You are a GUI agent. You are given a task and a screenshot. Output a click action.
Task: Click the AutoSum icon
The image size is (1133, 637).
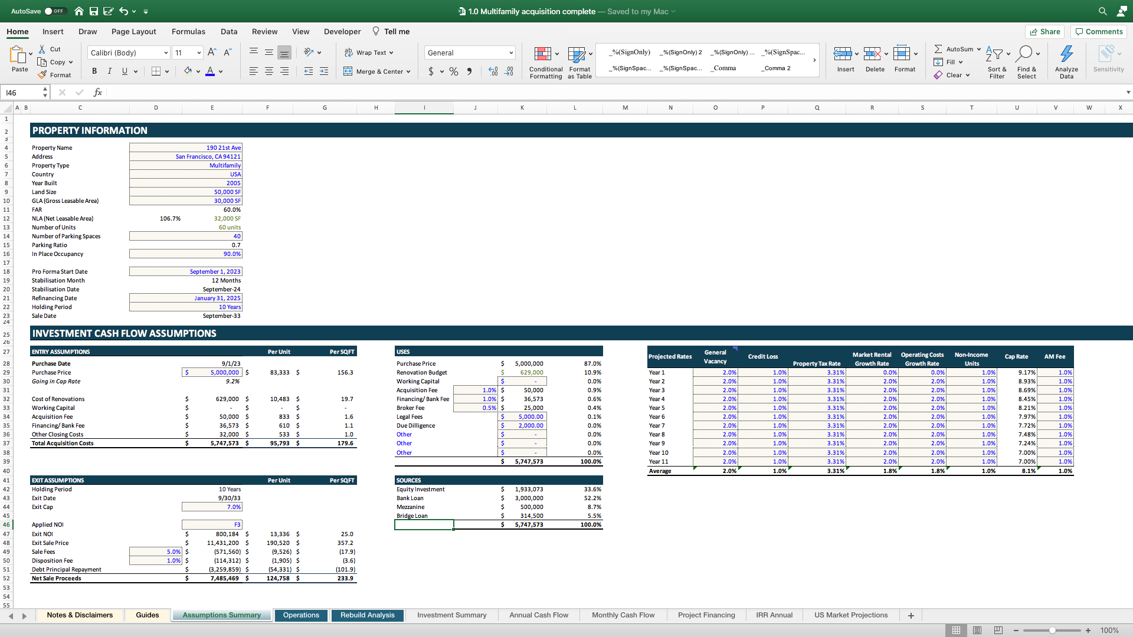click(x=938, y=49)
